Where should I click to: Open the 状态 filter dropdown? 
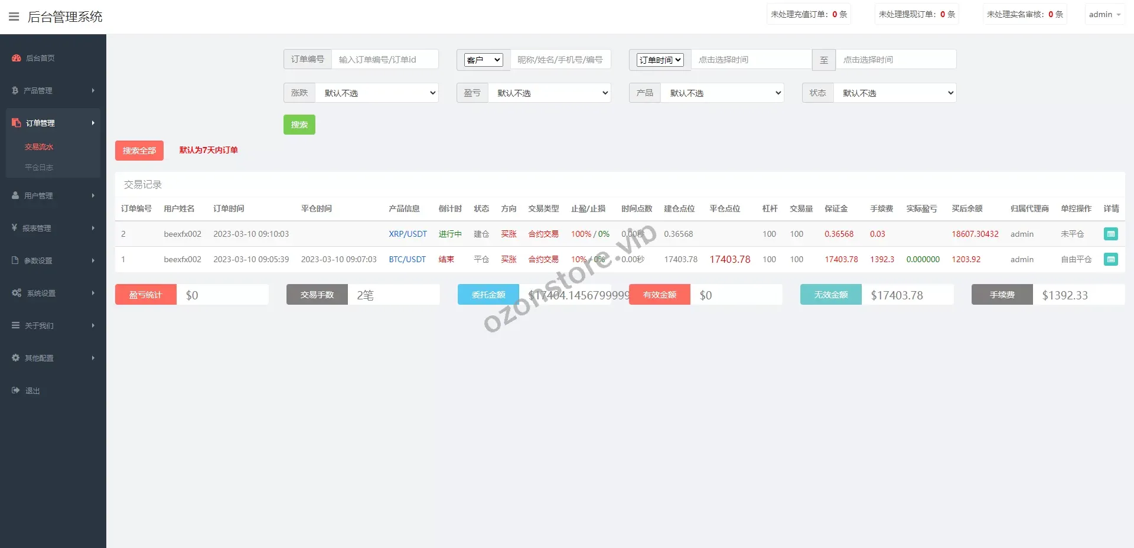tap(895, 93)
